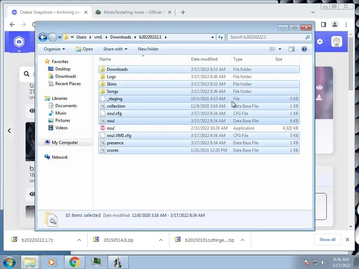Select the osu! Application pink icon
Image resolution: width=359 pixels, height=269 pixels.
(x=103, y=128)
